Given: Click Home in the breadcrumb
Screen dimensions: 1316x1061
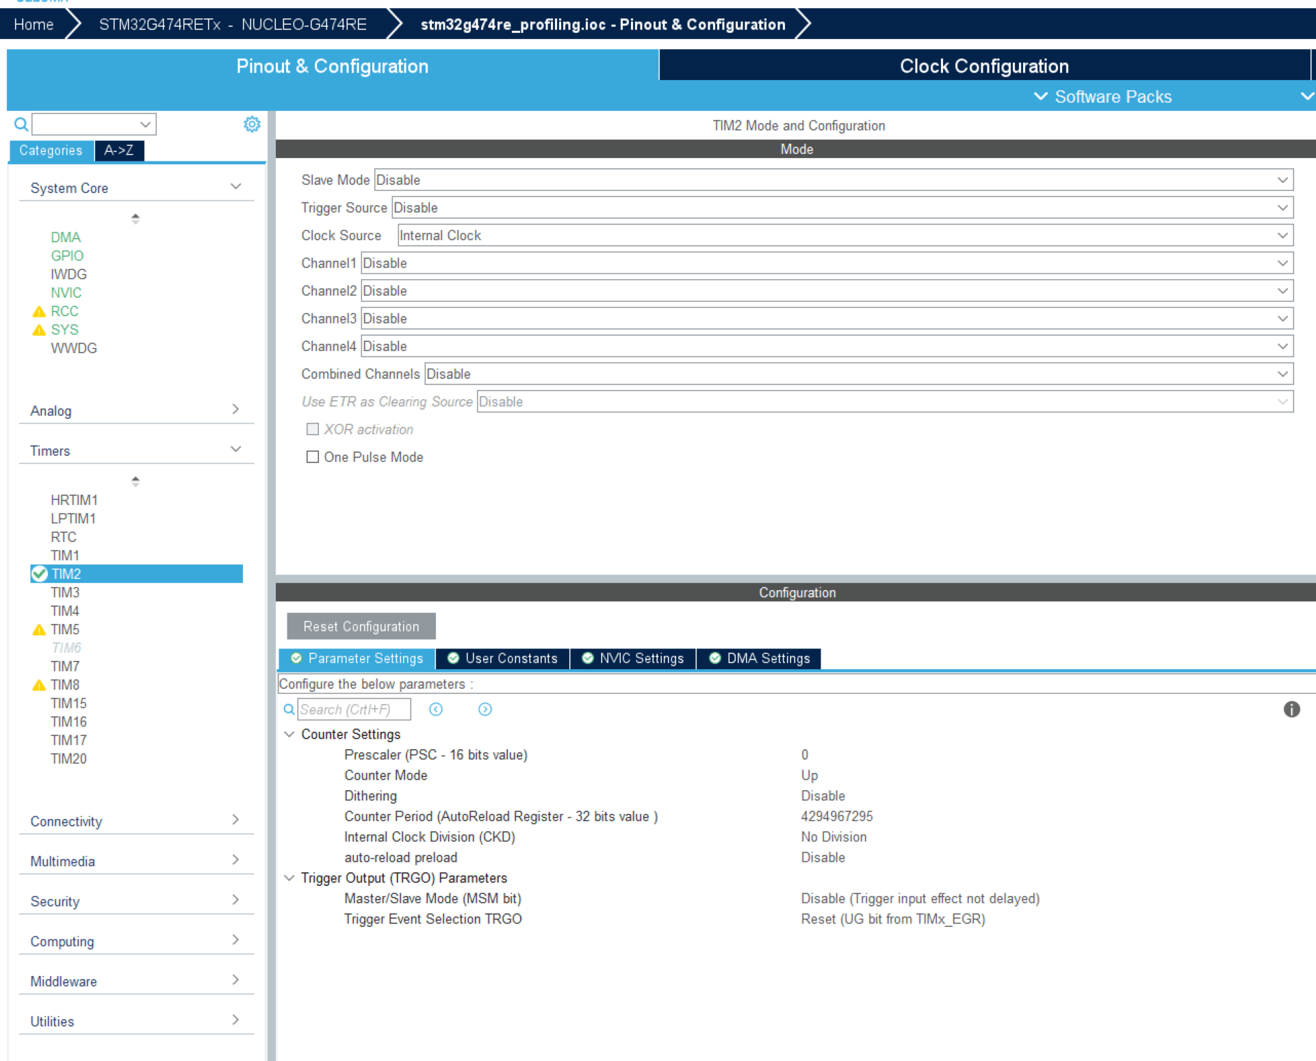Looking at the screenshot, I should pos(34,25).
